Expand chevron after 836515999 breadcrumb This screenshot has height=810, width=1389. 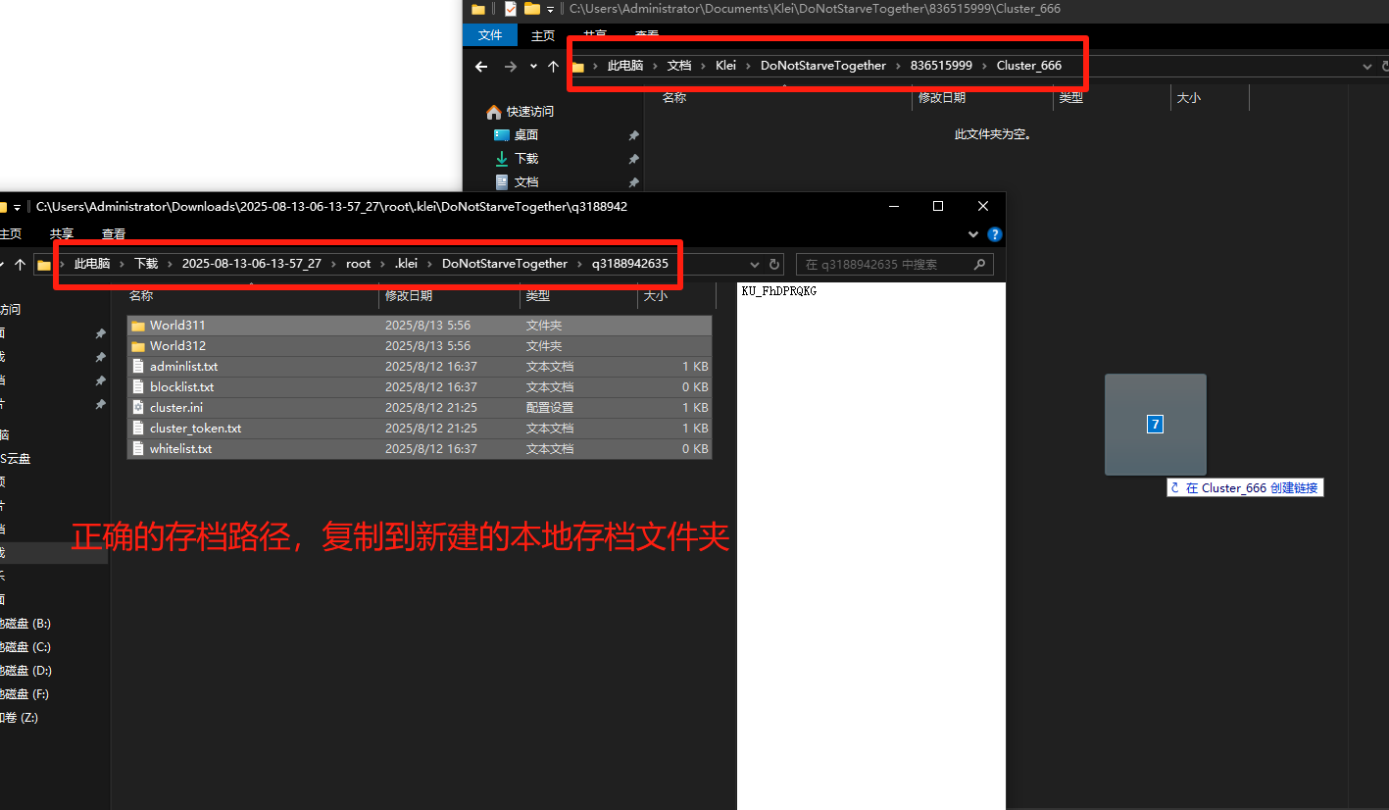click(985, 66)
